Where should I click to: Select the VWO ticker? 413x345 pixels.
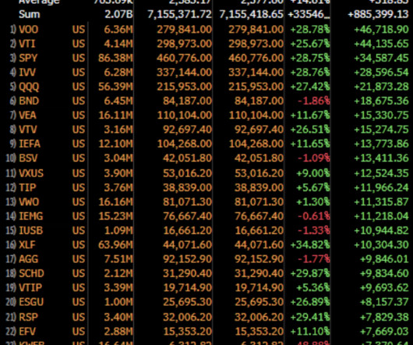[29, 202]
